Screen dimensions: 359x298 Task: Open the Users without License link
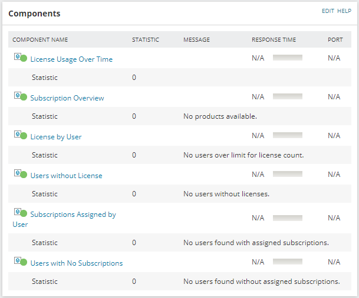pyautogui.click(x=66, y=176)
